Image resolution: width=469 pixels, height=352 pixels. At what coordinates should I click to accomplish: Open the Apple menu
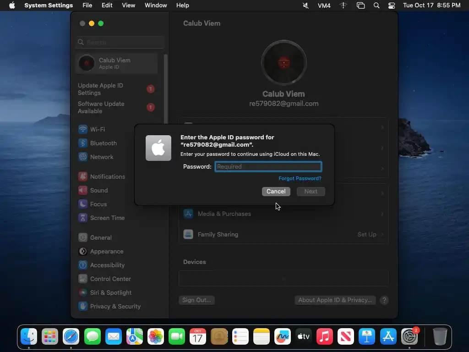pos(12,5)
